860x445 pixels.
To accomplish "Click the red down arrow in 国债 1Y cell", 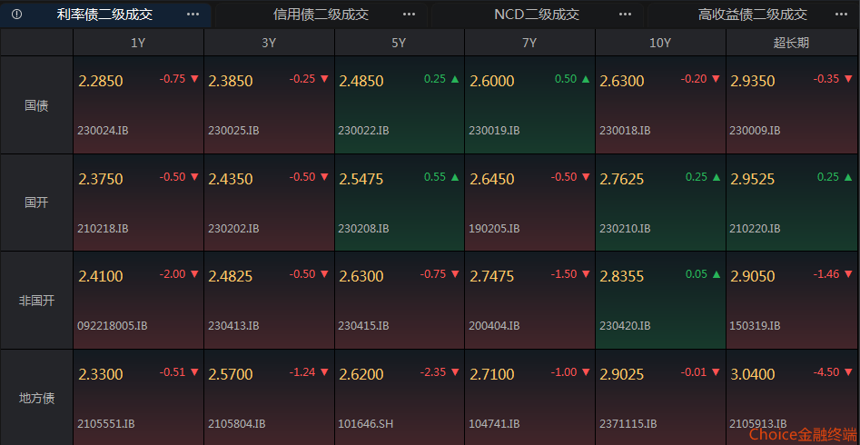I will pyautogui.click(x=194, y=79).
